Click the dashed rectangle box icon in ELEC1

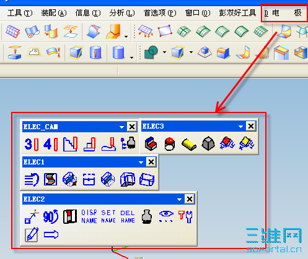coord(89,179)
